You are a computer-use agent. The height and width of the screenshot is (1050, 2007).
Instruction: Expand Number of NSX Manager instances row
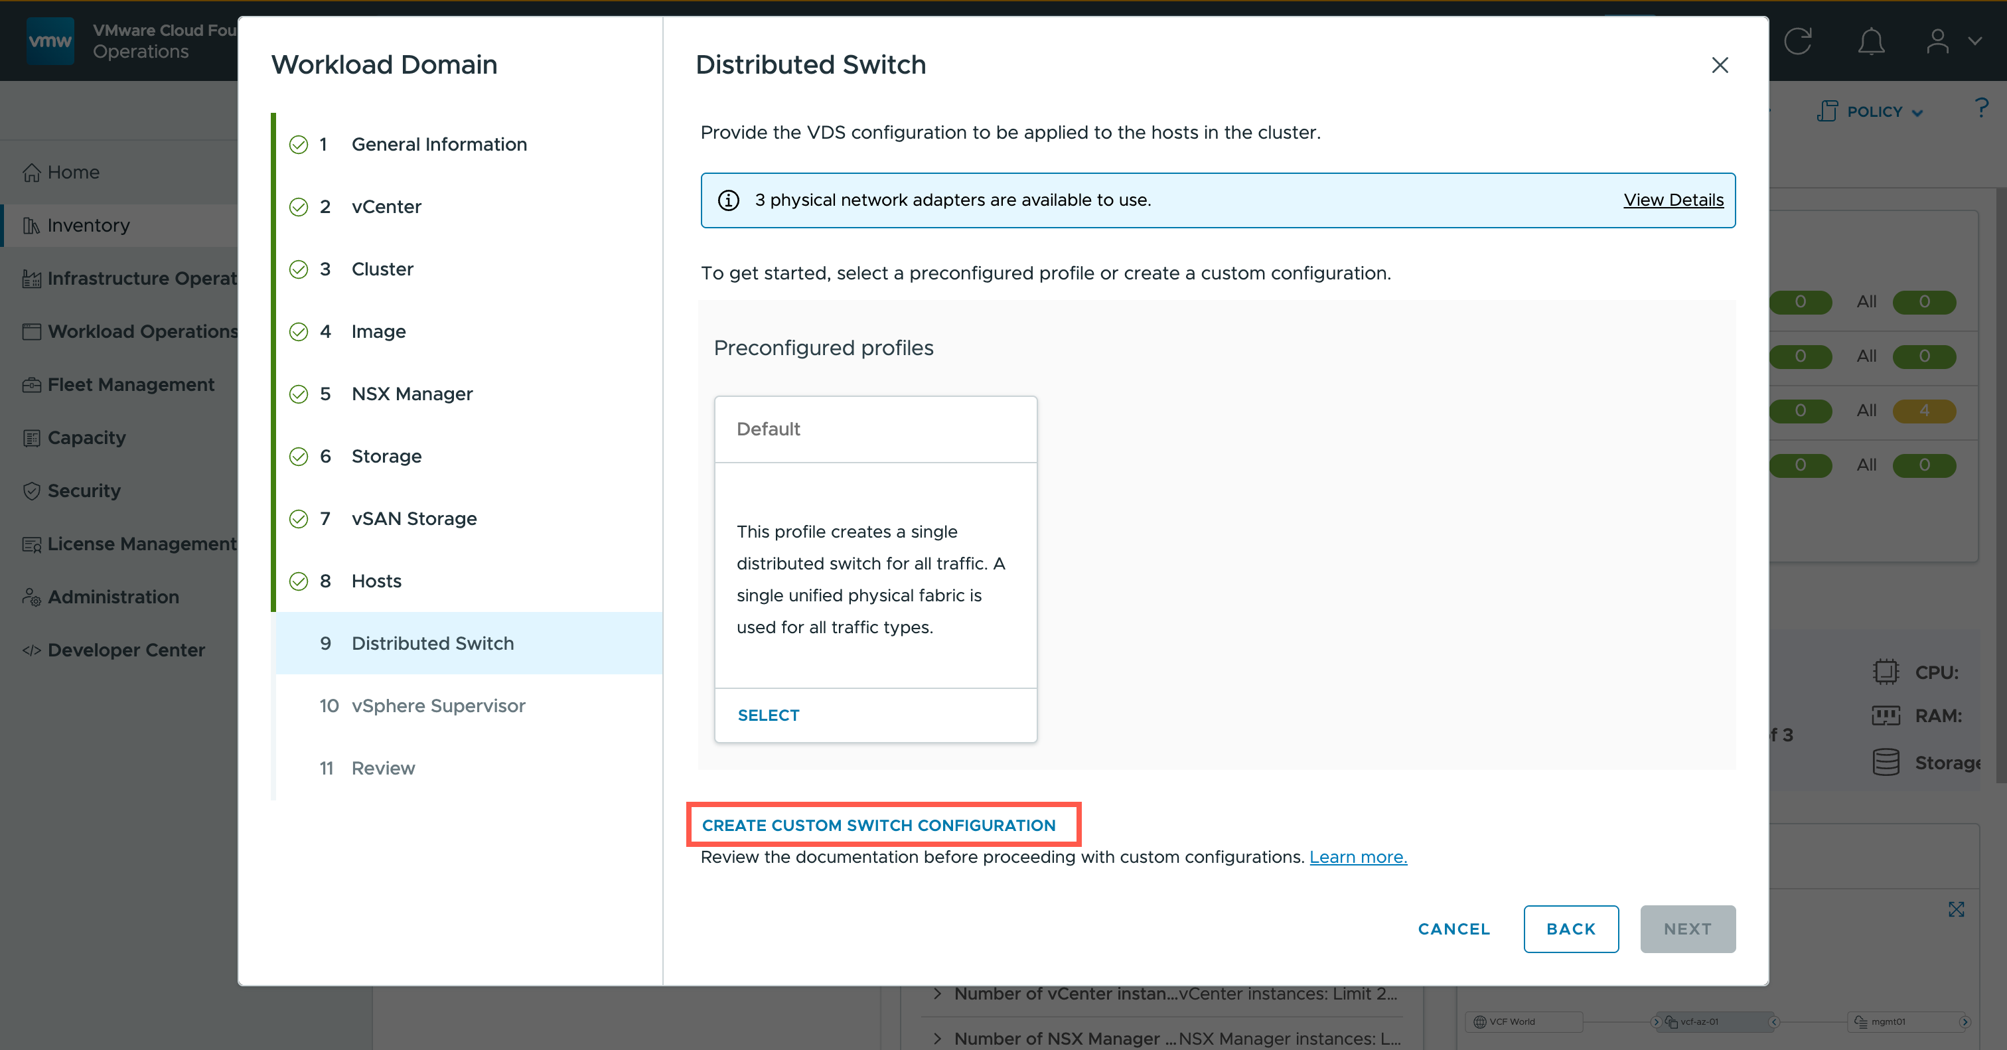937,1038
